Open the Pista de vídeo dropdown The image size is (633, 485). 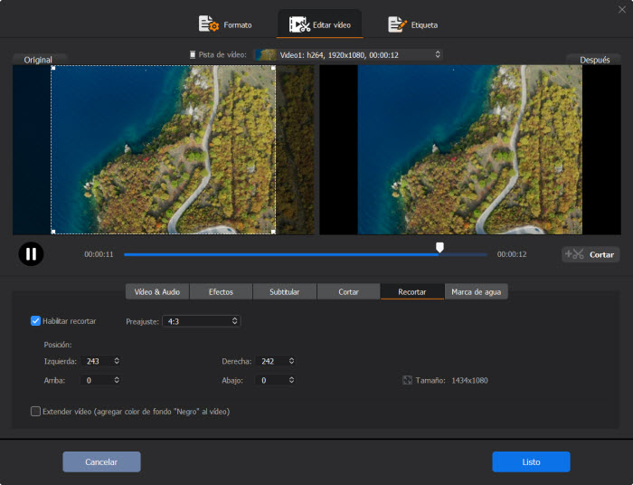[x=348, y=54]
